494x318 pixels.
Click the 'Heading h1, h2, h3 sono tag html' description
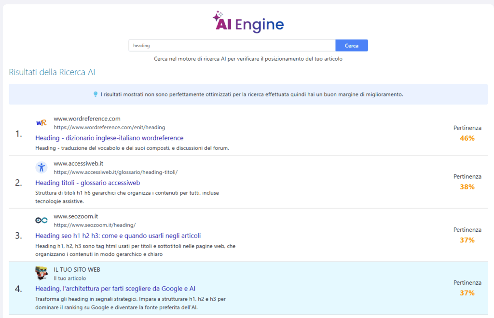pos(135,250)
